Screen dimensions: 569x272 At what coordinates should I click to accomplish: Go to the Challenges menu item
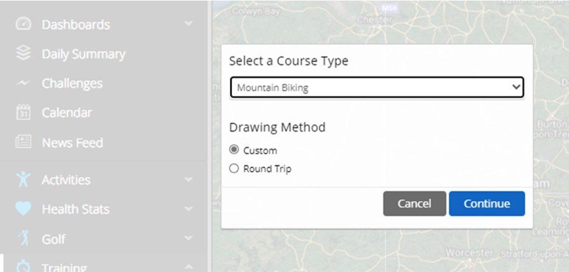pyautogui.click(x=72, y=84)
